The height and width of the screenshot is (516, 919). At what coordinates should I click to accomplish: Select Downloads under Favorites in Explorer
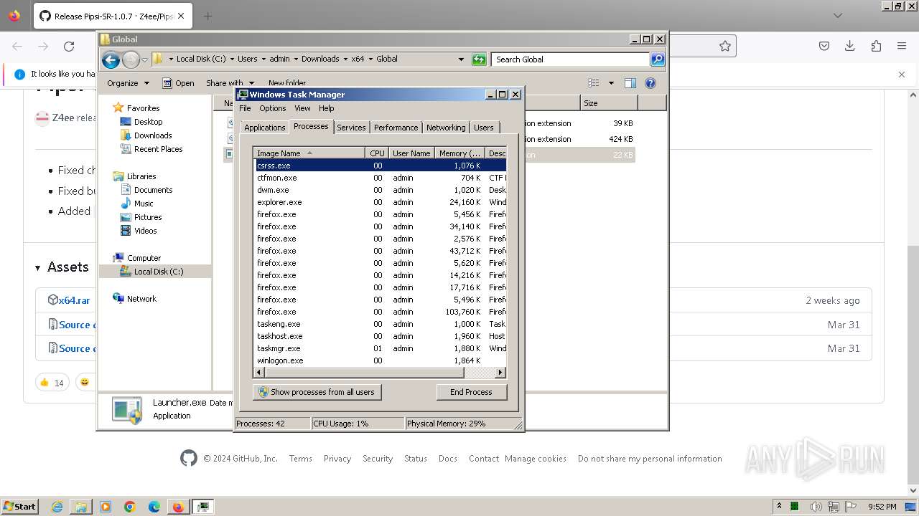(x=153, y=135)
